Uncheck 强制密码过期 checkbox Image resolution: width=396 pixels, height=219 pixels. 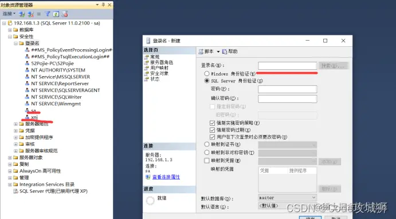pyautogui.click(x=213, y=130)
